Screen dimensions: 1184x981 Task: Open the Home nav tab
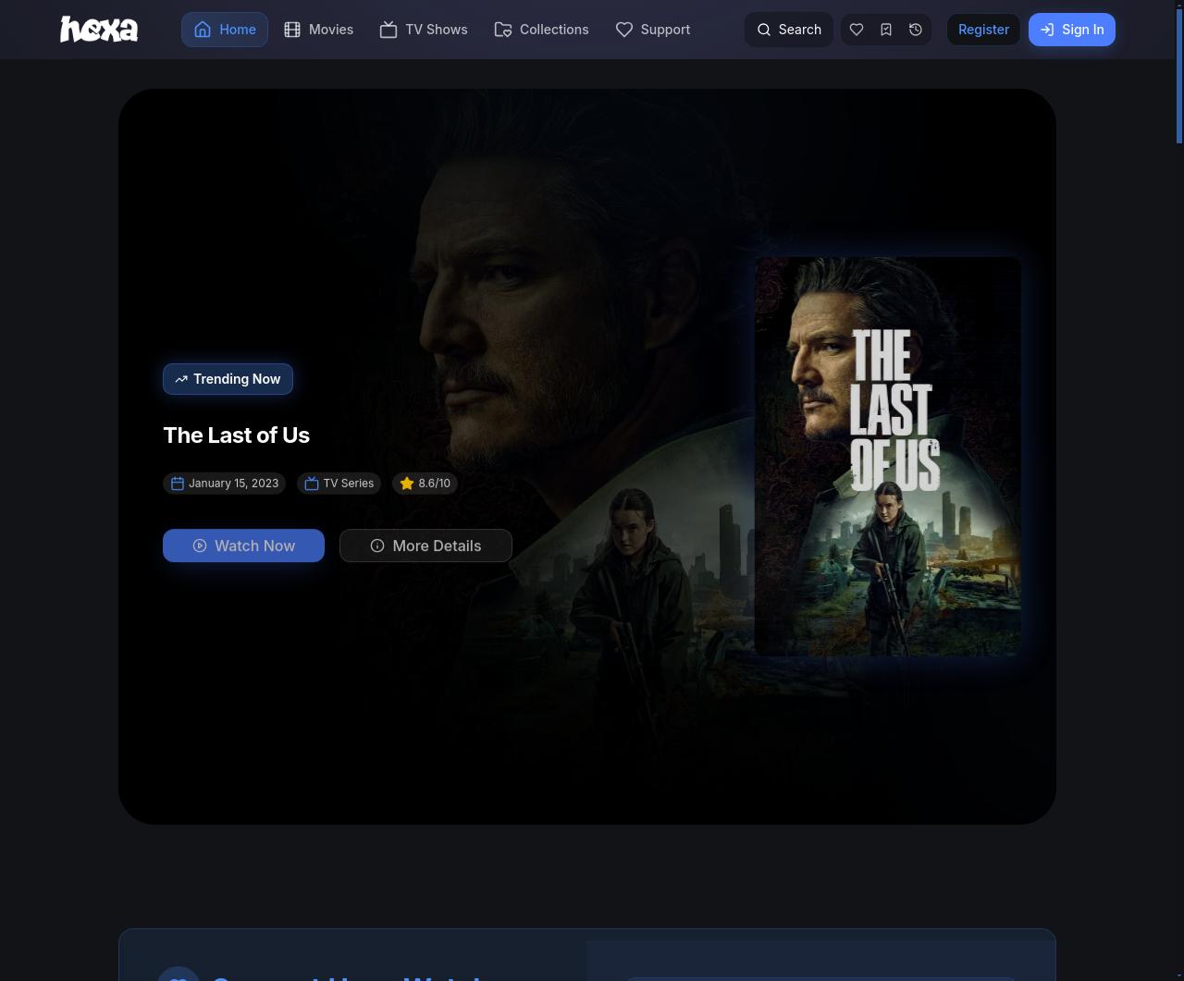pyautogui.click(x=225, y=30)
